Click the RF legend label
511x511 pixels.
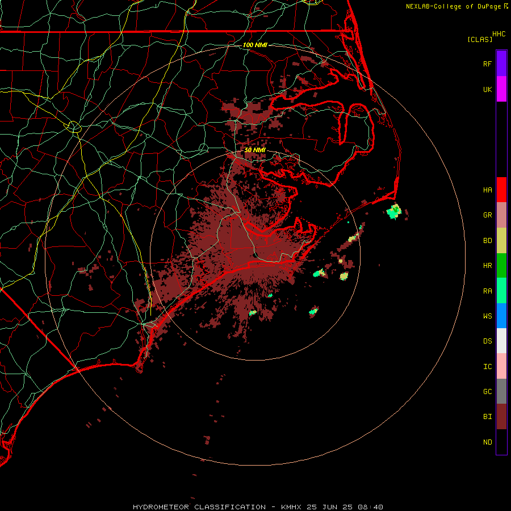487,64
